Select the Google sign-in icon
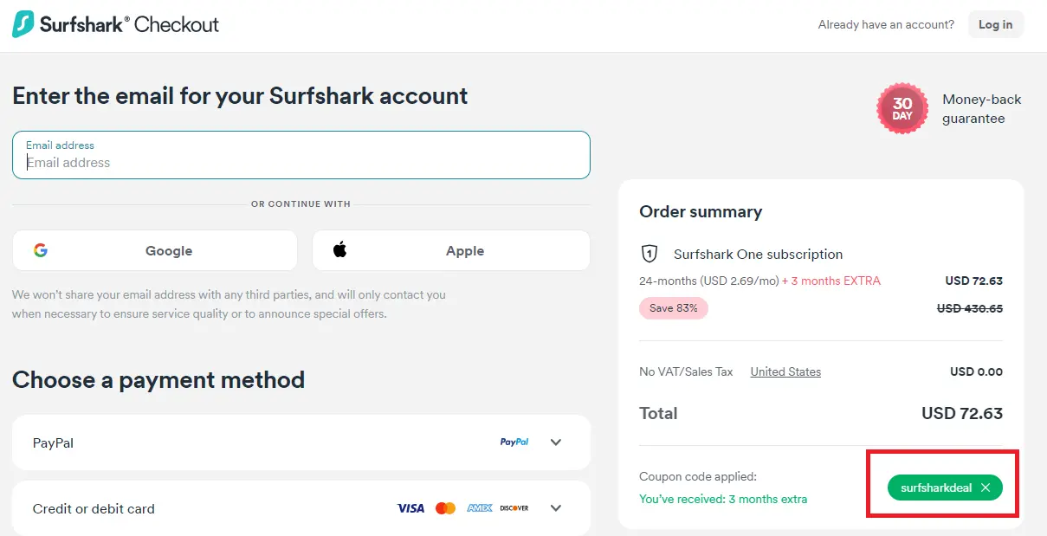The width and height of the screenshot is (1047, 536). [41, 249]
